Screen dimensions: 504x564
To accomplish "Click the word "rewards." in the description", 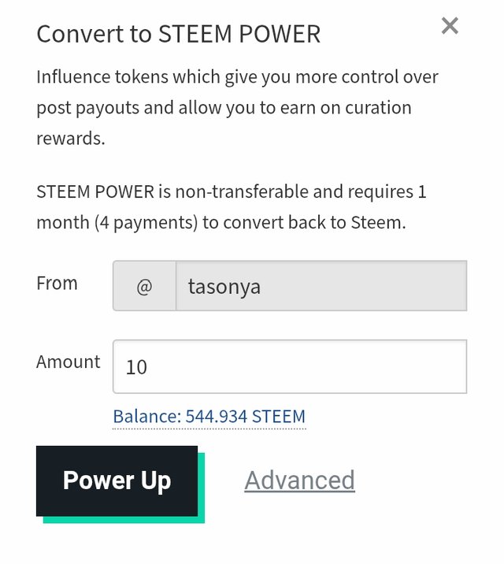I will pos(70,138).
